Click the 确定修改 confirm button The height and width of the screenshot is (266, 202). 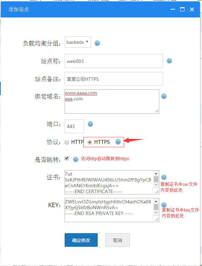click(x=81, y=240)
